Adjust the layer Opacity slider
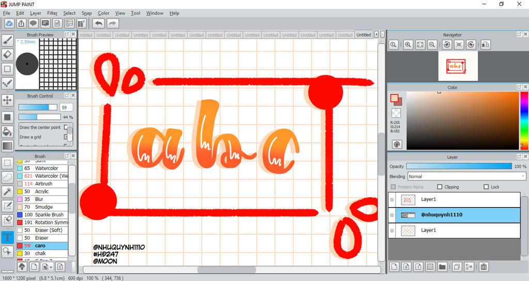 click(x=459, y=166)
